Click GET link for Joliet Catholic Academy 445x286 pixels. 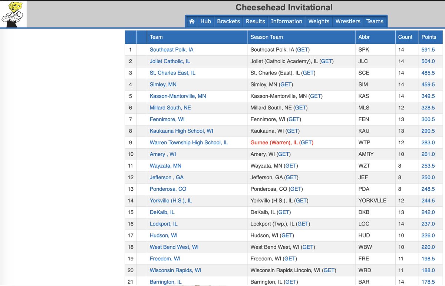pos(327,61)
